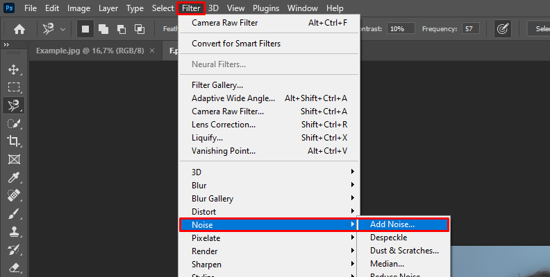
Task: Expand the 3D filter submenu
Action: (x=269, y=172)
